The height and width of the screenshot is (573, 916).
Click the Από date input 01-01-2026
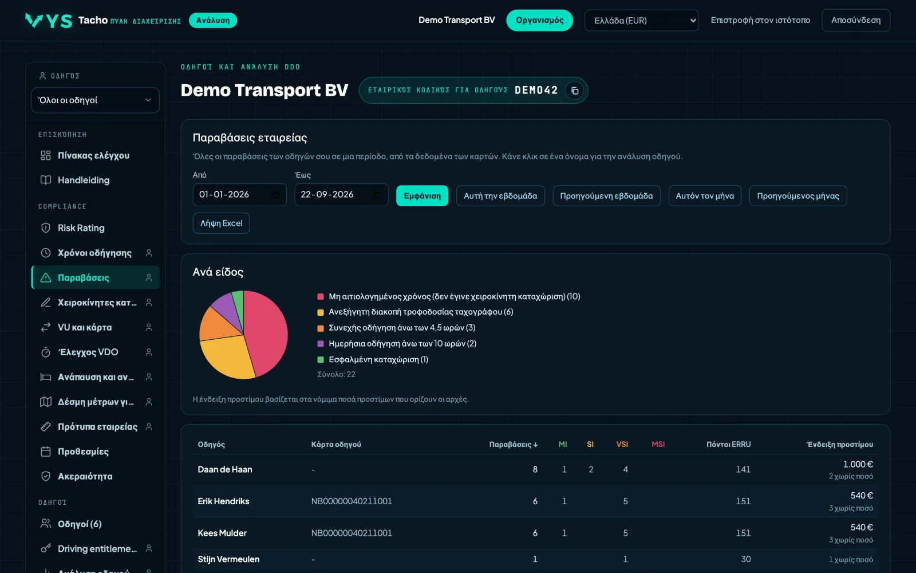pos(239,195)
